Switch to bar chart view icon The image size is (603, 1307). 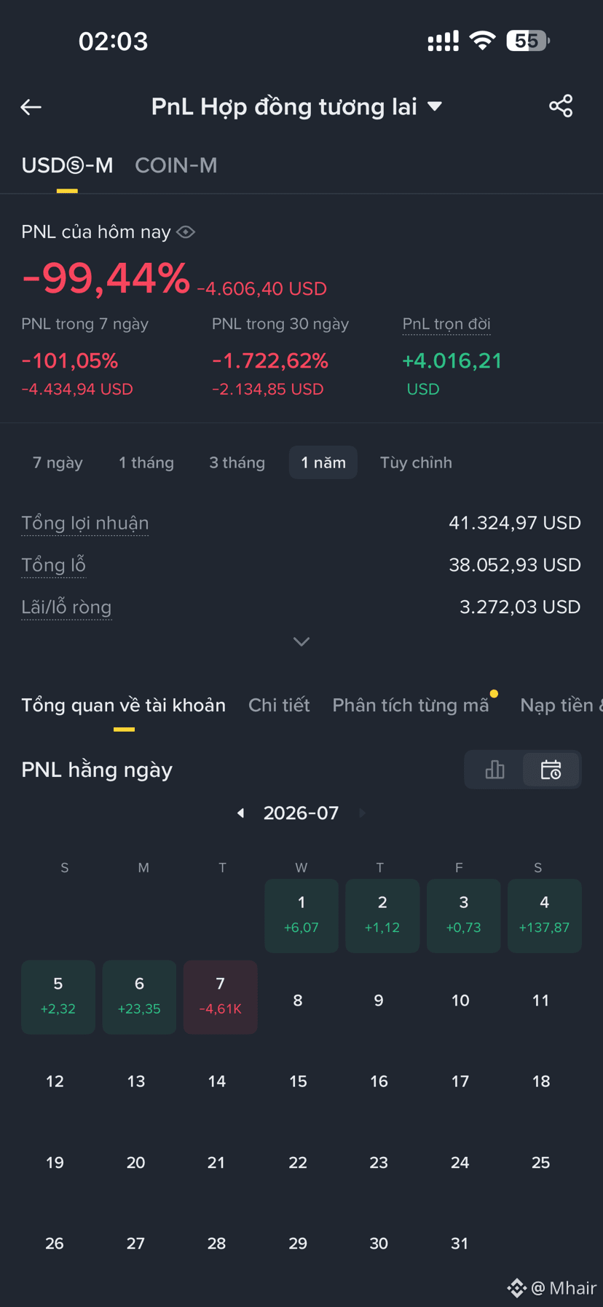pos(494,770)
